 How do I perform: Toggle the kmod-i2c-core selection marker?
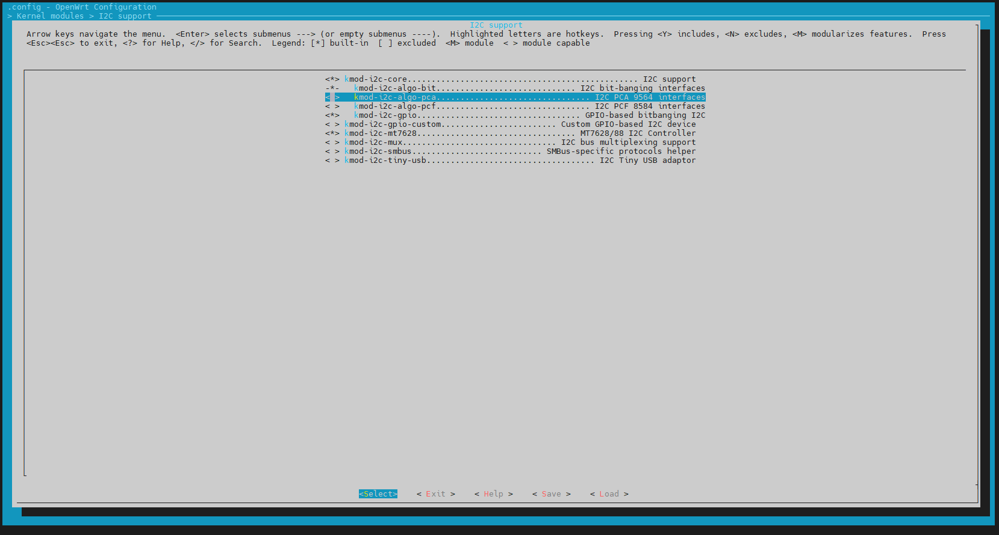[332, 79]
